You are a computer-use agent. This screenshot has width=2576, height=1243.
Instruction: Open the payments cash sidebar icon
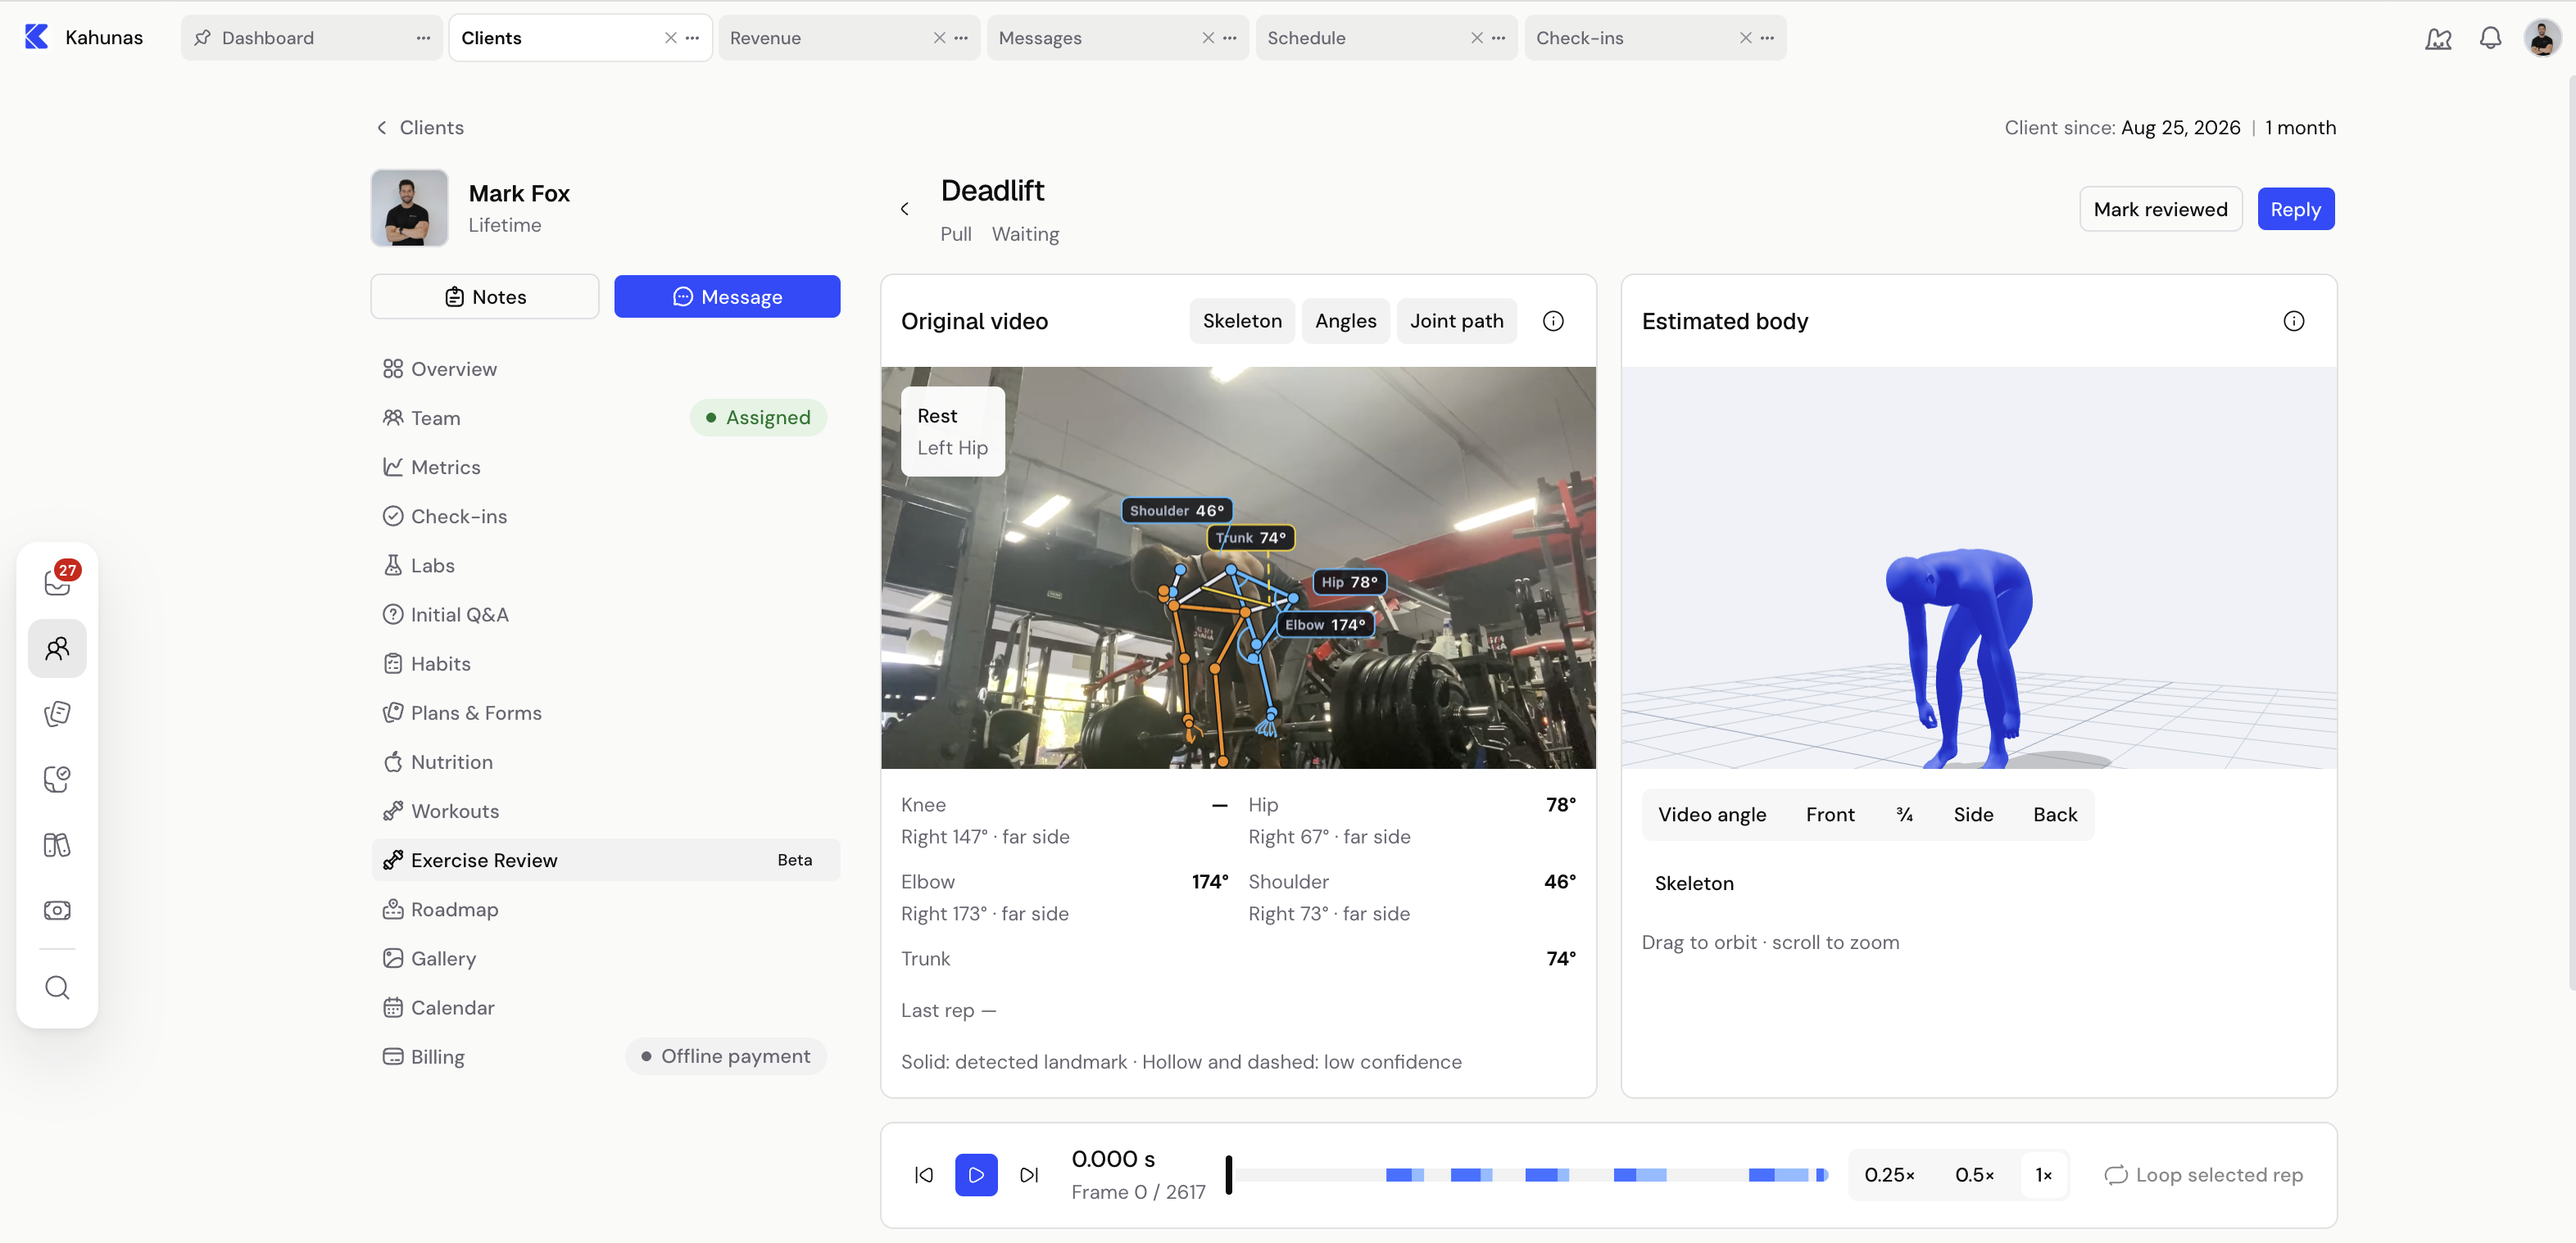pyautogui.click(x=57, y=911)
